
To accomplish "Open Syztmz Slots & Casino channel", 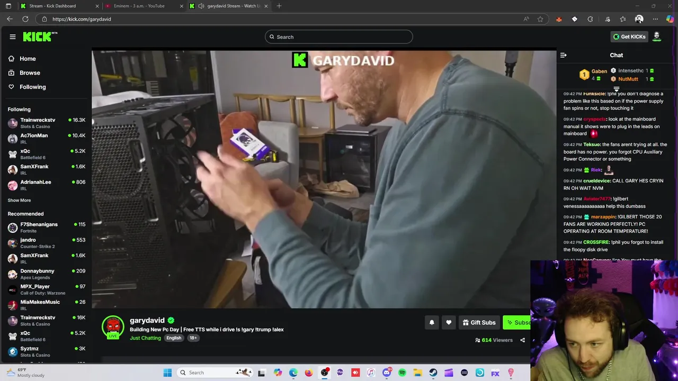I will pos(47,351).
